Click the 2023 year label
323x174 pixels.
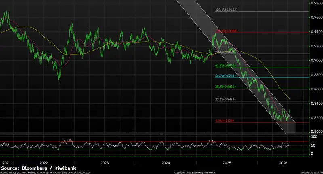point(105,163)
